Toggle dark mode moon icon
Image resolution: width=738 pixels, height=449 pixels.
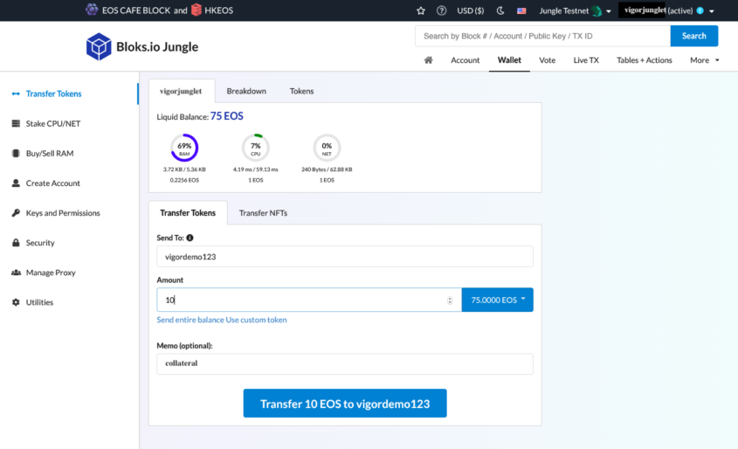pos(500,10)
